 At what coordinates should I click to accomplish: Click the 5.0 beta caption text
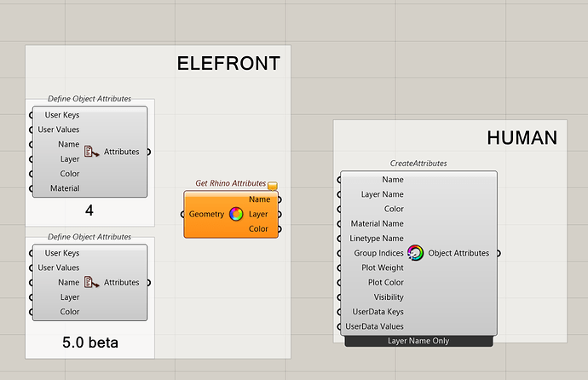coord(90,343)
